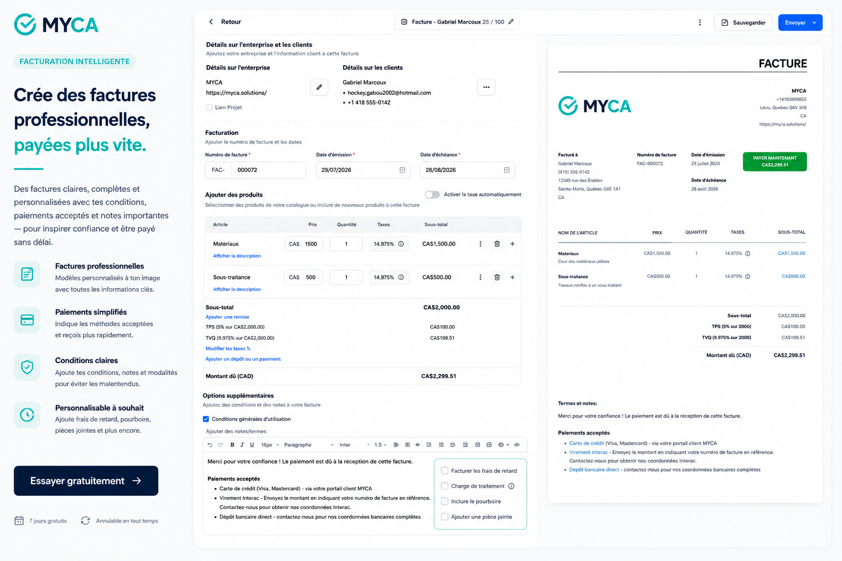
Task: Apply italic in notes editor
Action: pos(242,445)
